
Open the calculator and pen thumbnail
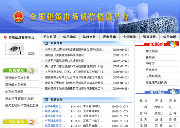tap(15, 49)
